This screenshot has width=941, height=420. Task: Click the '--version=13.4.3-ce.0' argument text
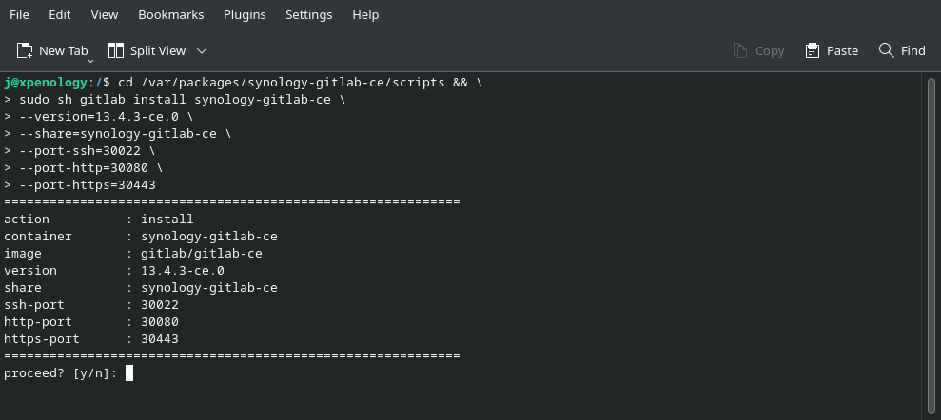pyautogui.click(x=99, y=117)
